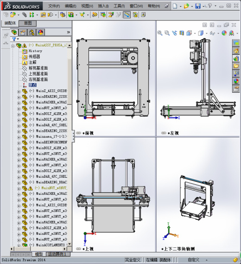Open the Display Style dropdown arrow
This screenshot has height=264, width=241.
(207, 33)
